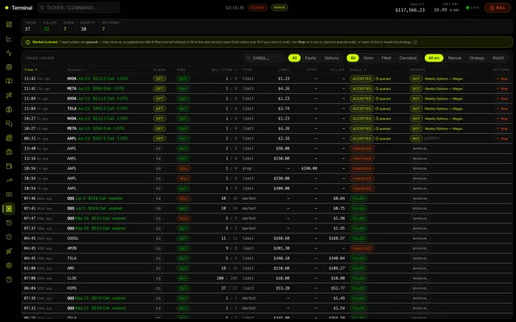Select the All src source filter
Screen dimensions: 516x322
point(434,58)
